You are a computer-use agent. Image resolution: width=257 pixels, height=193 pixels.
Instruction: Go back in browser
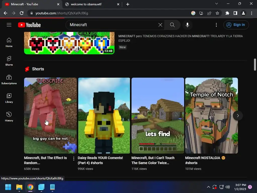[x=6, y=13]
